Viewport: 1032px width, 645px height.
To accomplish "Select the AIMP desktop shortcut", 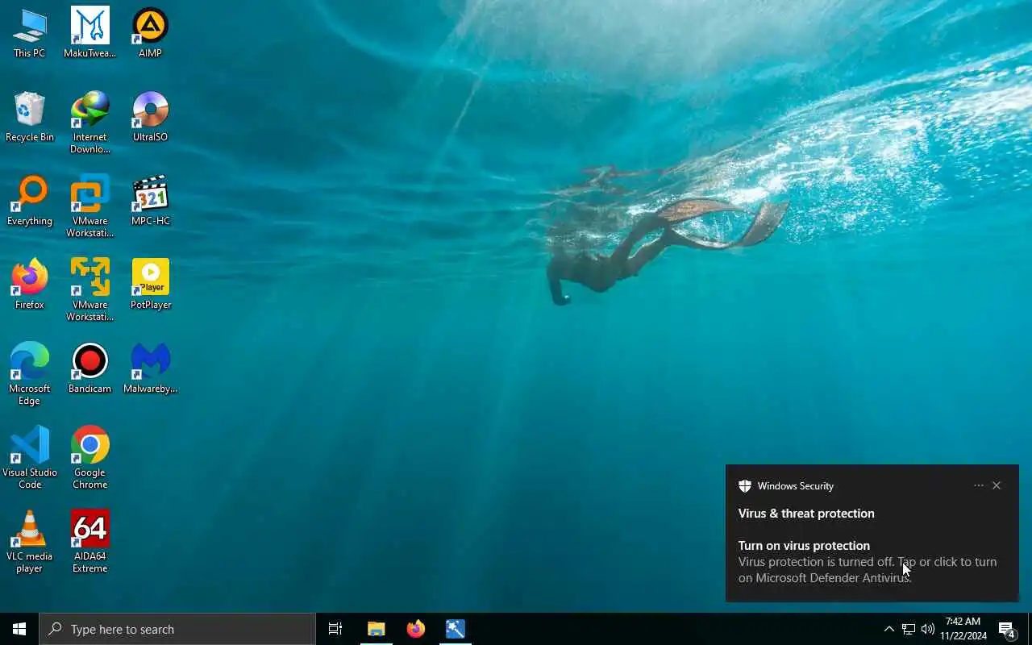I will coord(150,33).
